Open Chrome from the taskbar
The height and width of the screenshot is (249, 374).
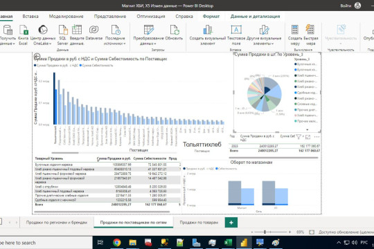[x=117, y=243]
